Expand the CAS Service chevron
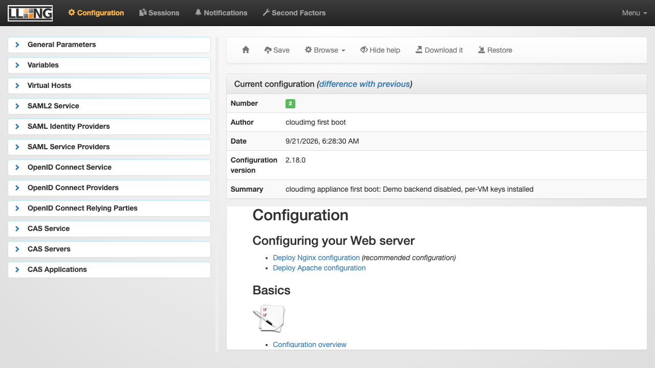 [x=17, y=228]
